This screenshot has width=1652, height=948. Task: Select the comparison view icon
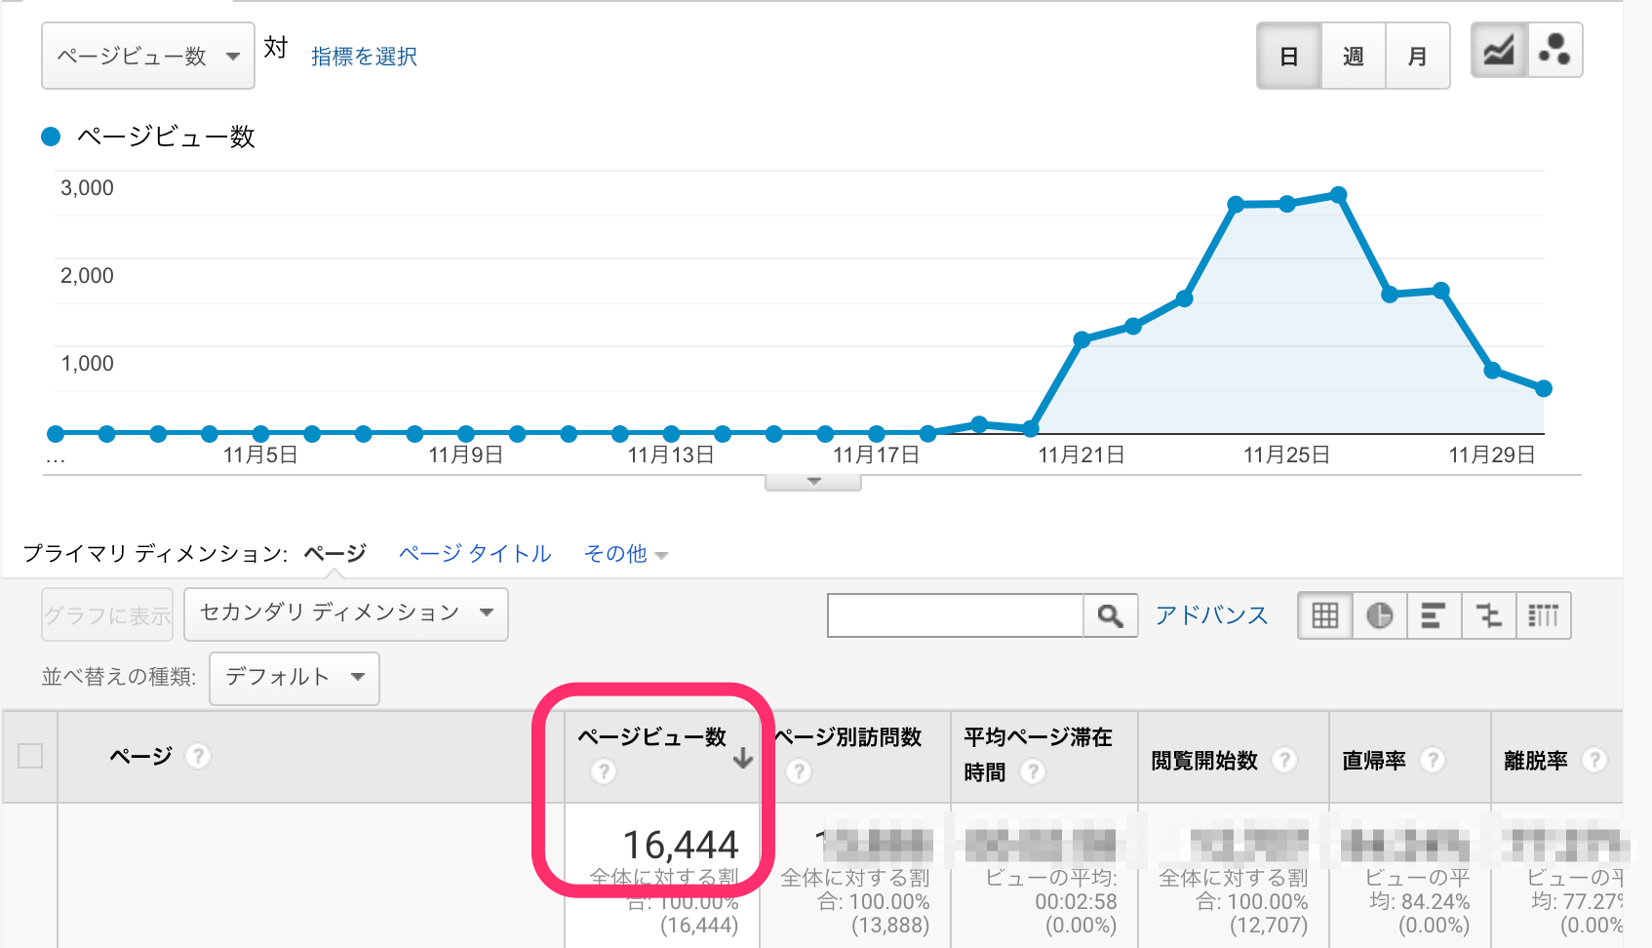(1488, 615)
